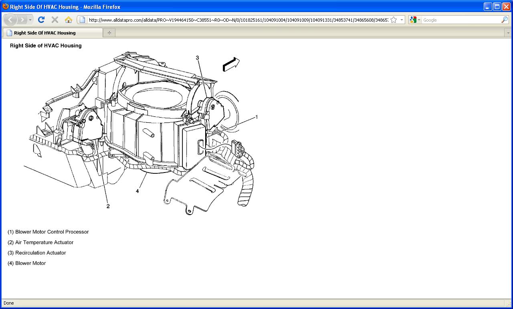Click the HVAC housing diagram image
Image resolution: width=513 pixels, height=309 pixels.
coord(141,133)
